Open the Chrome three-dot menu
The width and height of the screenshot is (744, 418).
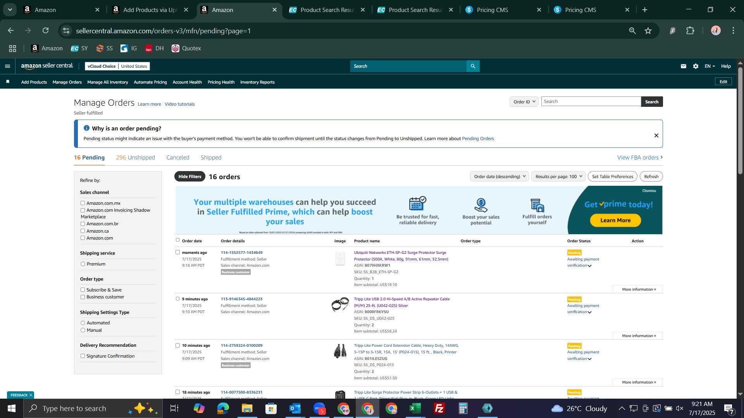(733, 31)
